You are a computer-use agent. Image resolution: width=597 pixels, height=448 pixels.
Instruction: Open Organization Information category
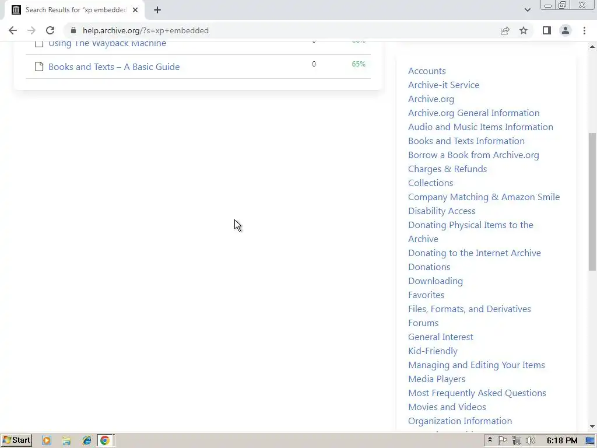[x=460, y=421]
